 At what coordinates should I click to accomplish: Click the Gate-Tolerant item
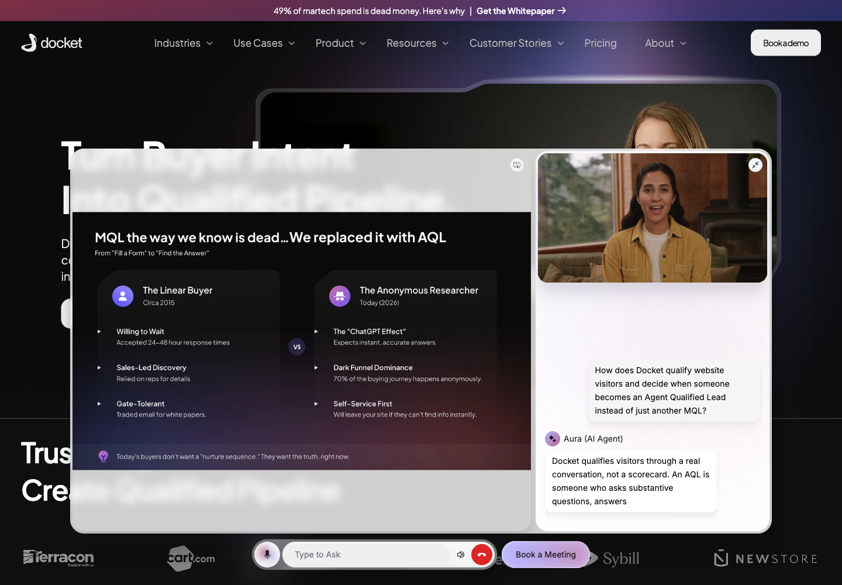(140, 404)
